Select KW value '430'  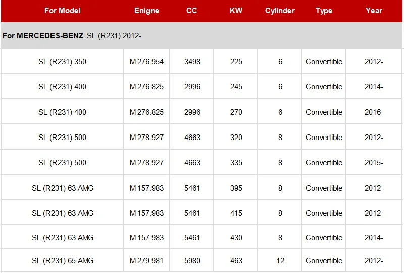(236, 238)
